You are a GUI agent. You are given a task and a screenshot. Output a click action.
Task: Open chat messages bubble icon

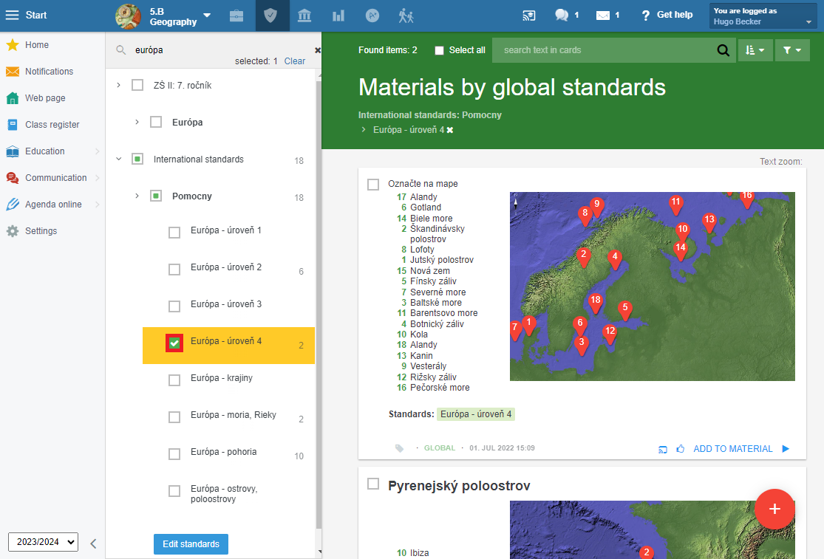562,16
